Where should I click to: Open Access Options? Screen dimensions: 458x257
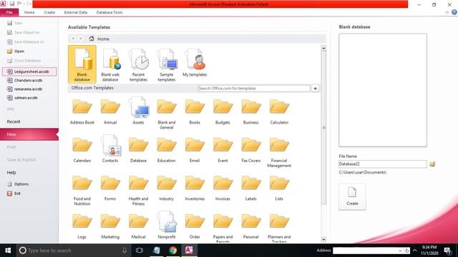18,184
